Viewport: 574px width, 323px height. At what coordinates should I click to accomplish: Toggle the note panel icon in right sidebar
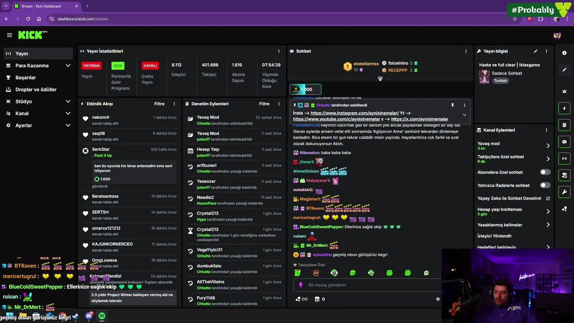point(564,125)
